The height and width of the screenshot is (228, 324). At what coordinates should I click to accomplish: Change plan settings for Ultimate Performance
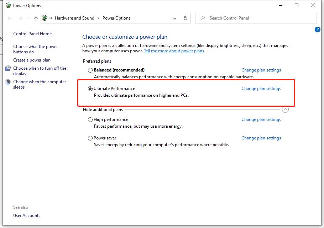(261, 89)
